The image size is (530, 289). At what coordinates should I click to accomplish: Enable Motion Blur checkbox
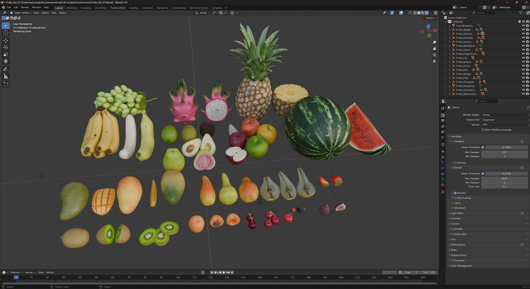coord(452,234)
